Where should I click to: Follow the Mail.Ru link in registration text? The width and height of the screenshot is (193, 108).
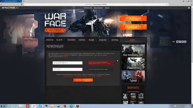point(66,57)
